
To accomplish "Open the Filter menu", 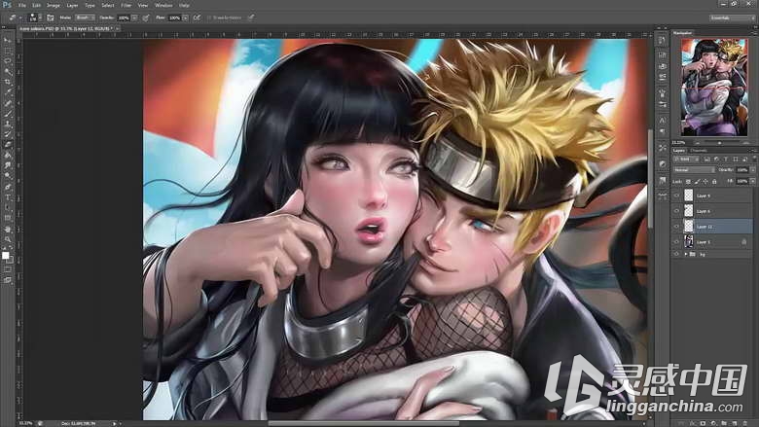I will point(126,5).
